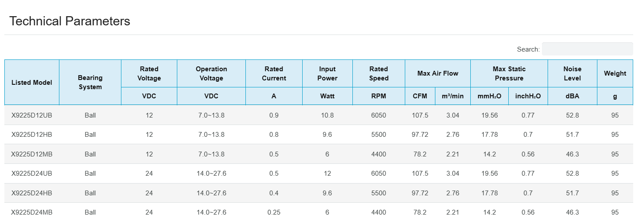638x222 pixels.
Task: Select the X9225D12HB model name
Action: pyautogui.click(x=32, y=135)
